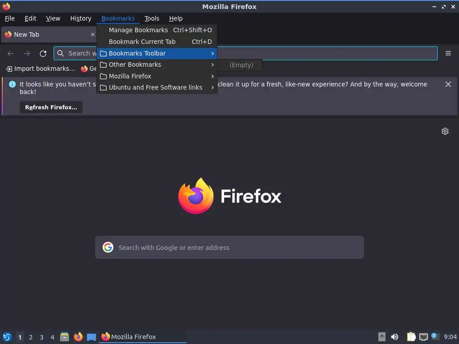The height and width of the screenshot is (344, 459).
Task: Open the View menu
Action: 53,18
